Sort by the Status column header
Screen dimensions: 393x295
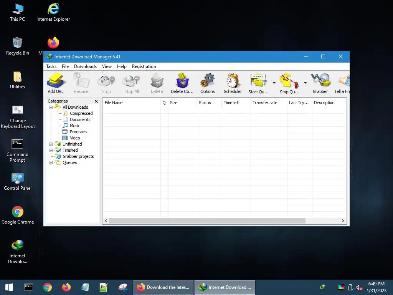(x=209, y=103)
